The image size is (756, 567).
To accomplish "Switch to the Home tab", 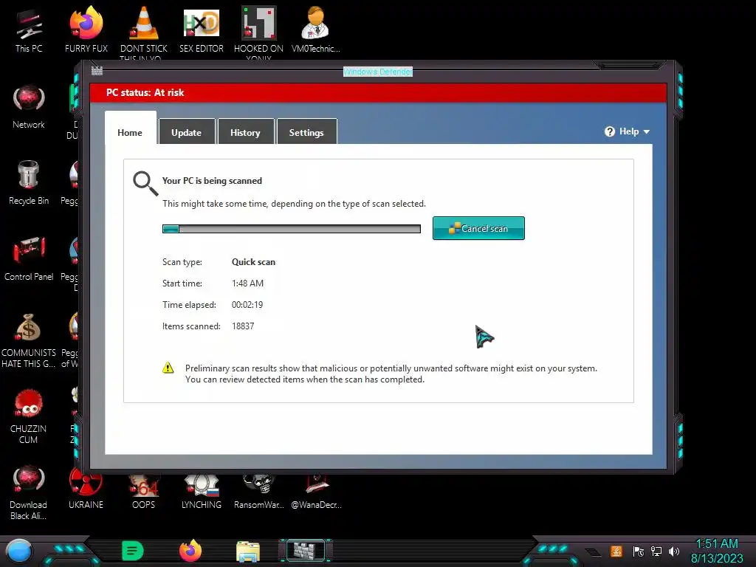I will (130, 132).
